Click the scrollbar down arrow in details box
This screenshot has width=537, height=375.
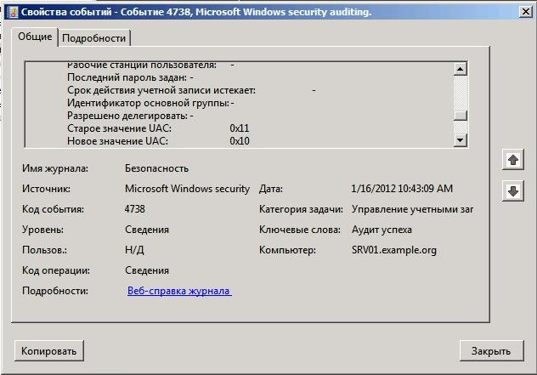(461, 139)
